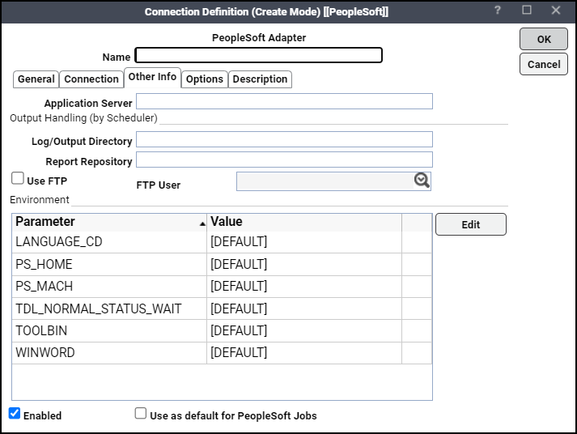
Task: Click the help question mark icon
Action: (x=498, y=11)
